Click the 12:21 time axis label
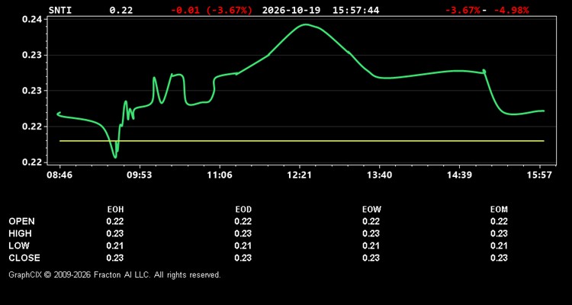This screenshot has height=305, width=572. click(299, 175)
